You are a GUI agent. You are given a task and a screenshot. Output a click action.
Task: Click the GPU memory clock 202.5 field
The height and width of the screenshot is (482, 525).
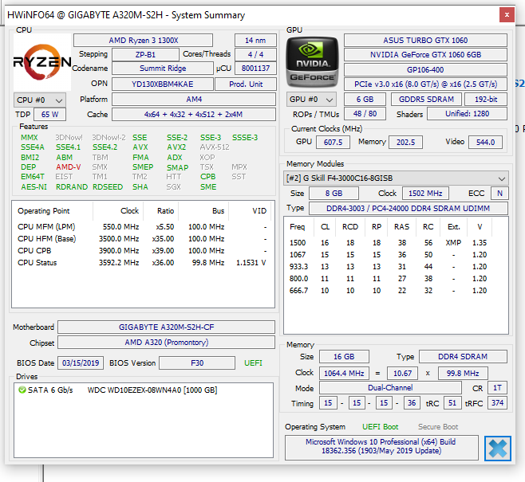pyautogui.click(x=405, y=143)
